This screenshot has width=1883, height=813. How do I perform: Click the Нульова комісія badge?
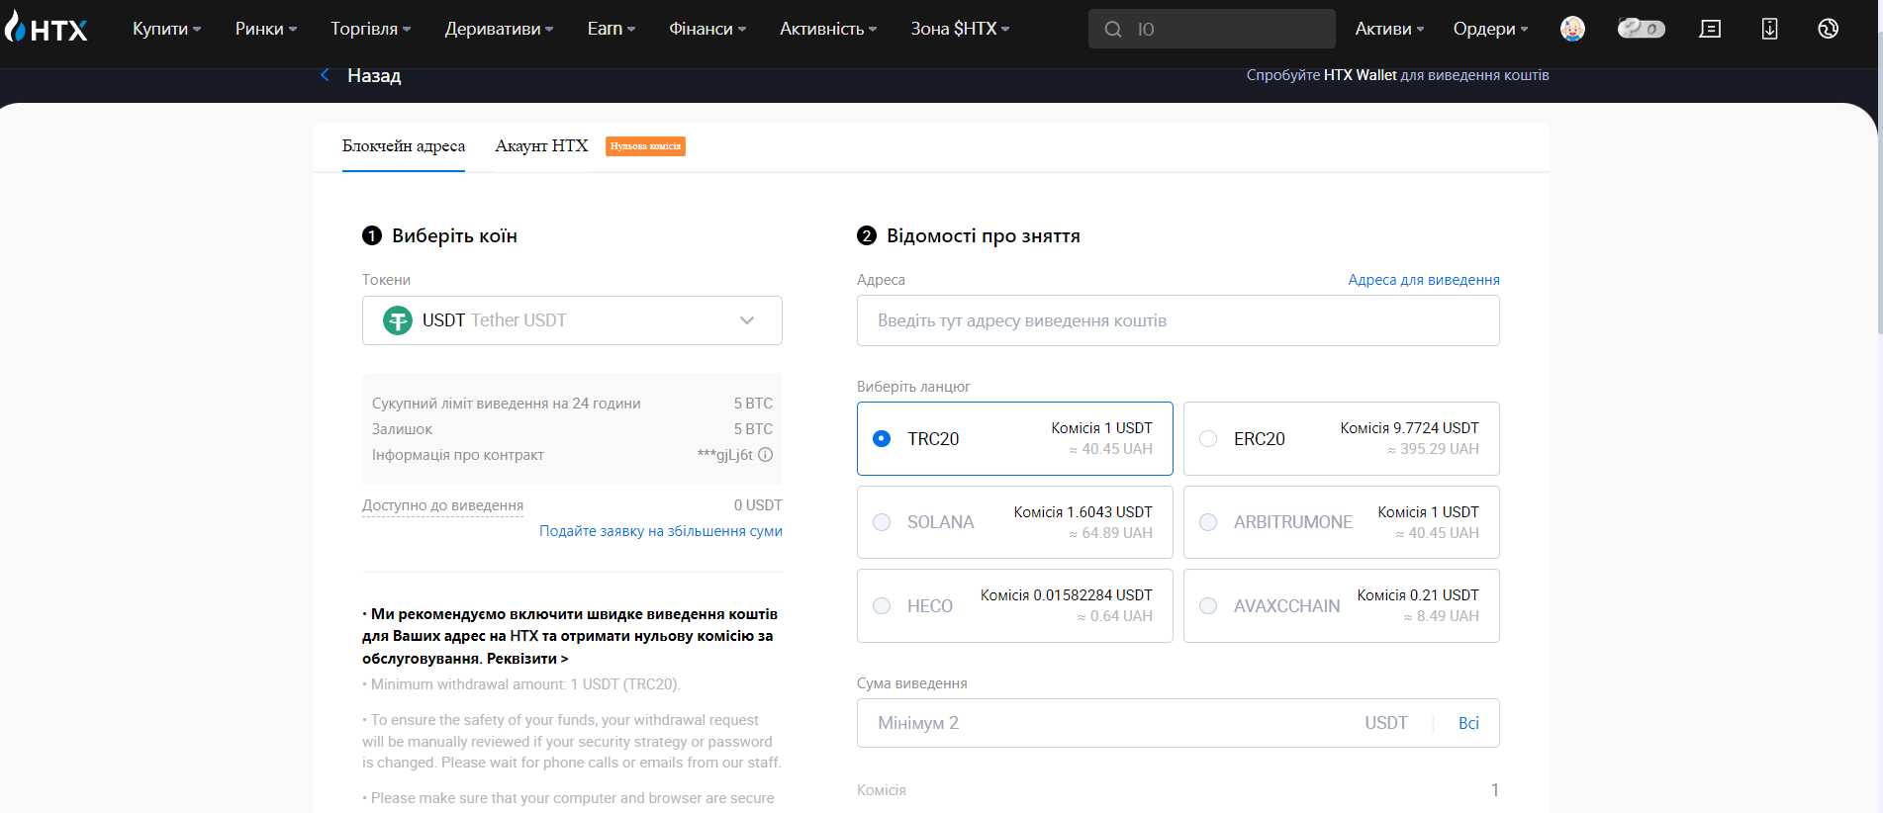645,146
